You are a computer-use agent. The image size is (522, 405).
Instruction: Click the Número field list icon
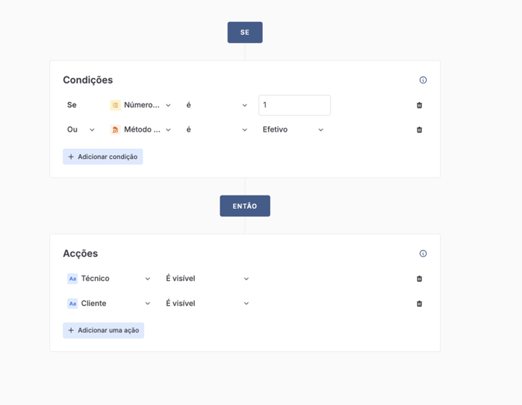pos(115,105)
